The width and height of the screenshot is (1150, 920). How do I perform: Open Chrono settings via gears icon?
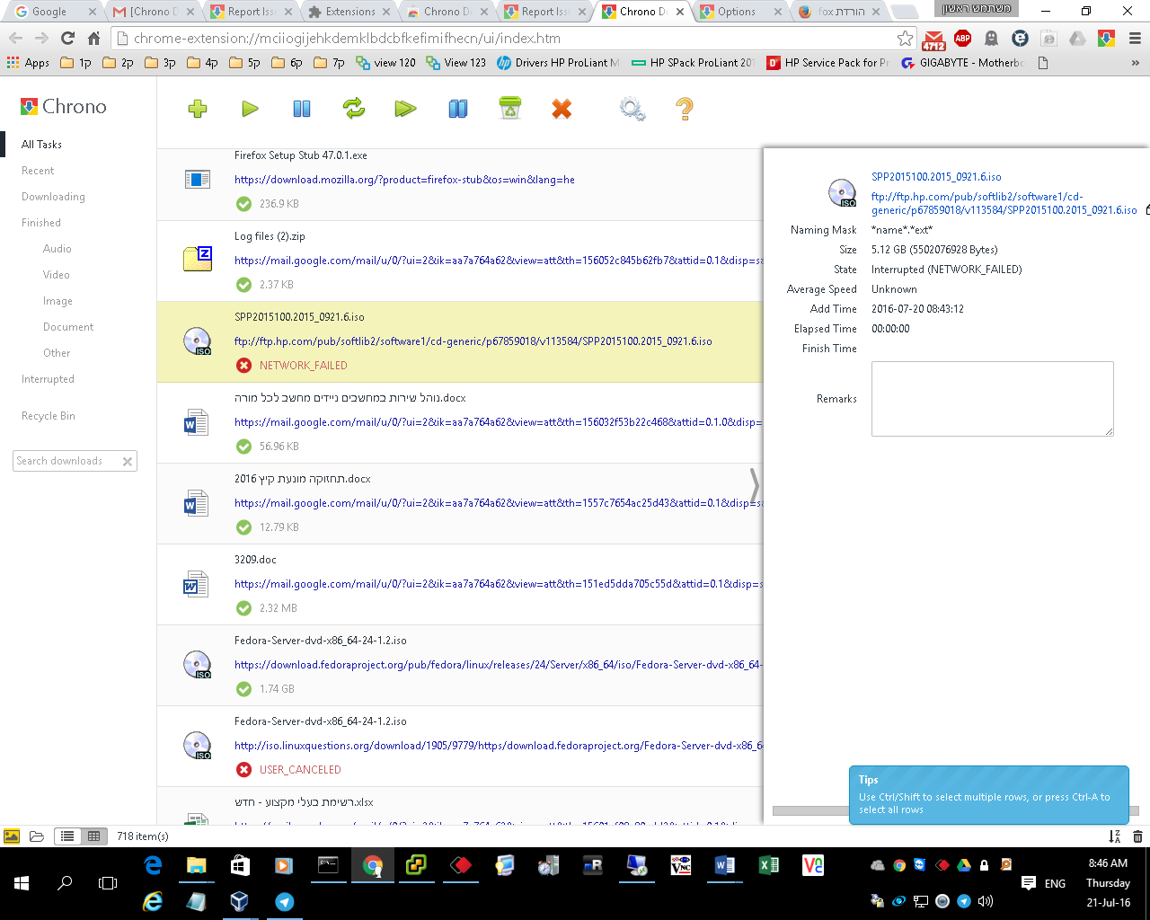[632, 109]
